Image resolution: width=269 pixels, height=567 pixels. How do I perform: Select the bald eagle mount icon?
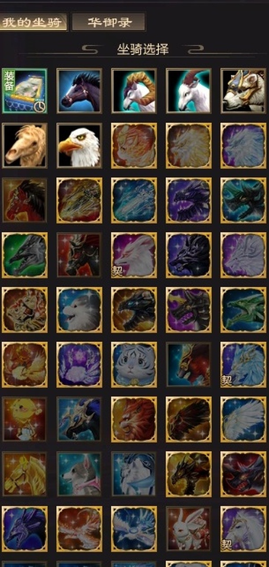click(x=79, y=145)
